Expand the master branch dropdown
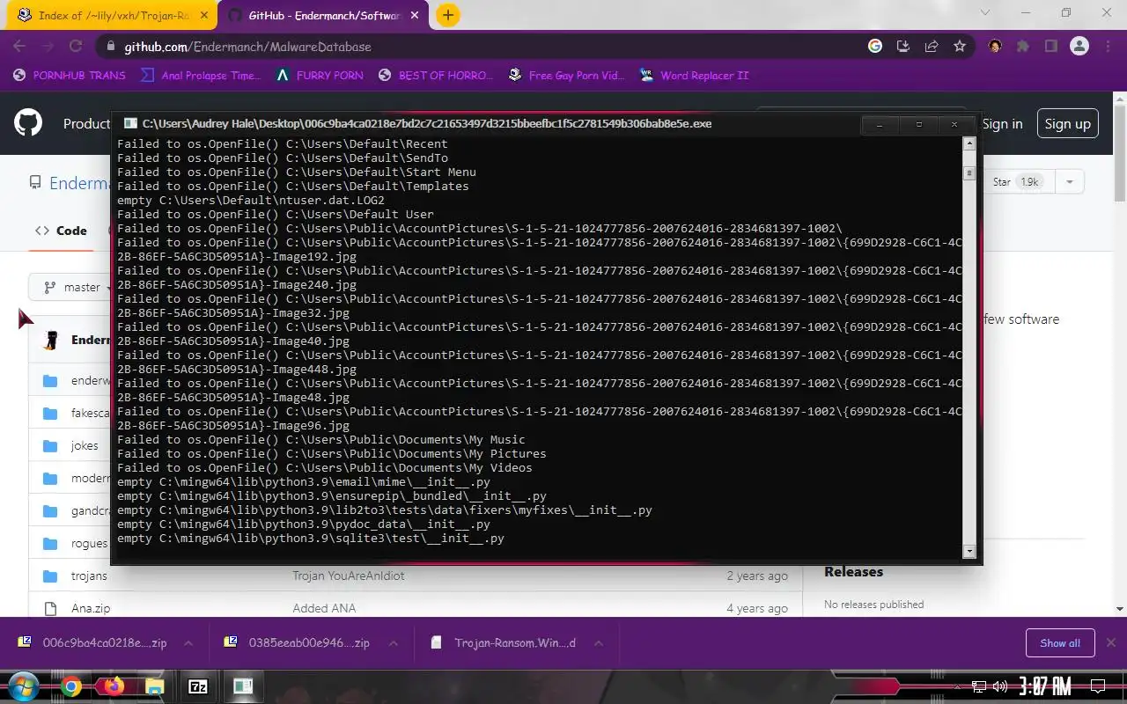1127x704 pixels. (x=76, y=288)
